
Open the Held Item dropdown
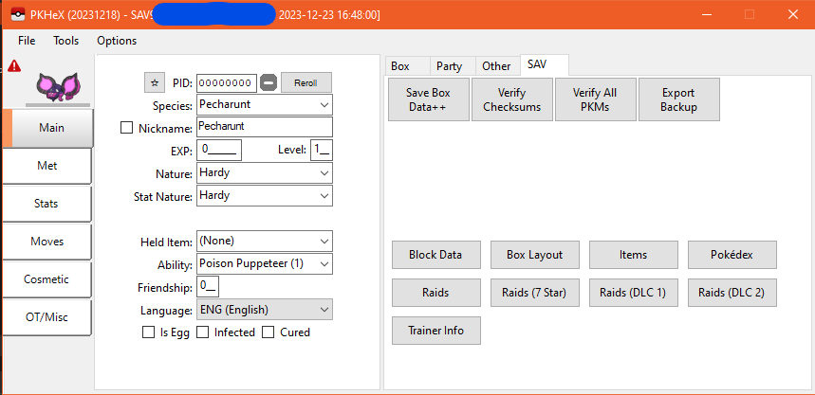pyautogui.click(x=265, y=241)
